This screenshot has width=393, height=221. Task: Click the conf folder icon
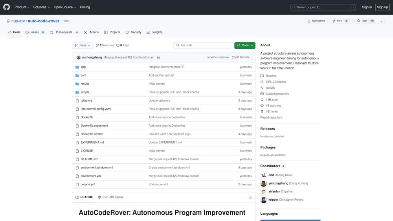[x=77, y=75]
